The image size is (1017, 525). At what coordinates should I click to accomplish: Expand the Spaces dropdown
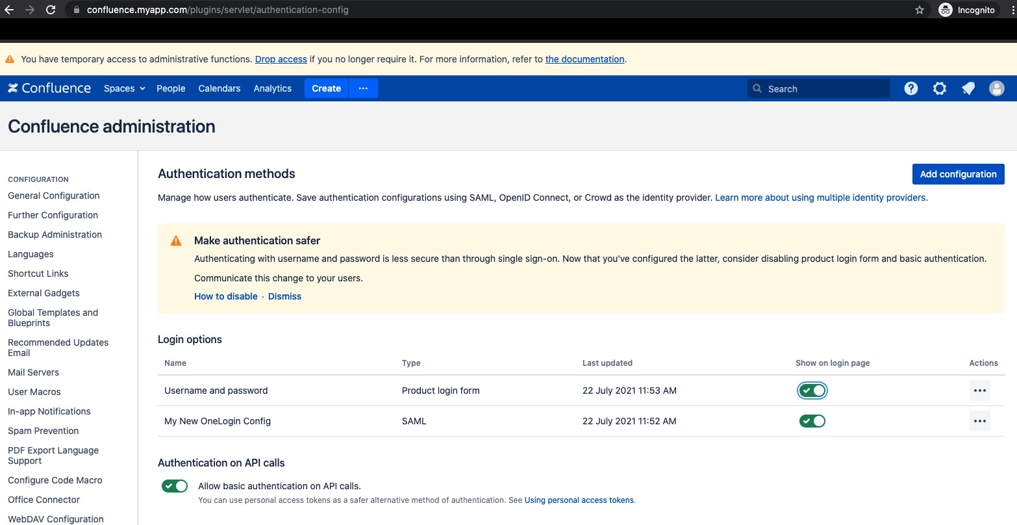125,88
